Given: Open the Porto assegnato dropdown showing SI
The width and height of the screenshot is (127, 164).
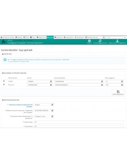Looking at the screenshot, I should [x=114, y=81].
